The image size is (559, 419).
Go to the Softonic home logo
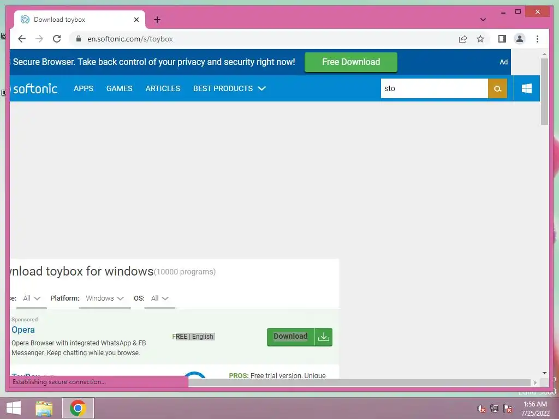(x=34, y=88)
